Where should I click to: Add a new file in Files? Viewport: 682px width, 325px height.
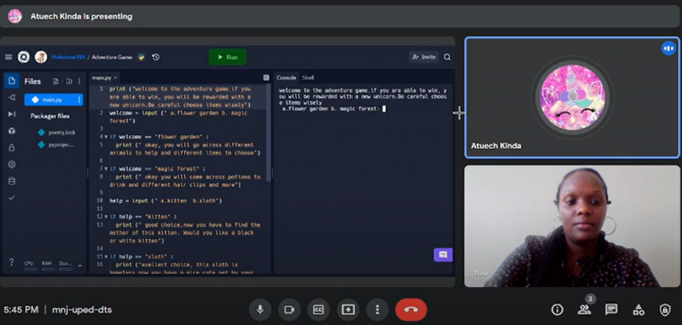coord(56,81)
